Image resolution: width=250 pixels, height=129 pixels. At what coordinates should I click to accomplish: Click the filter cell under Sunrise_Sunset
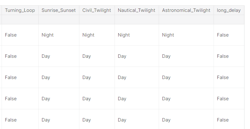(59, 19)
